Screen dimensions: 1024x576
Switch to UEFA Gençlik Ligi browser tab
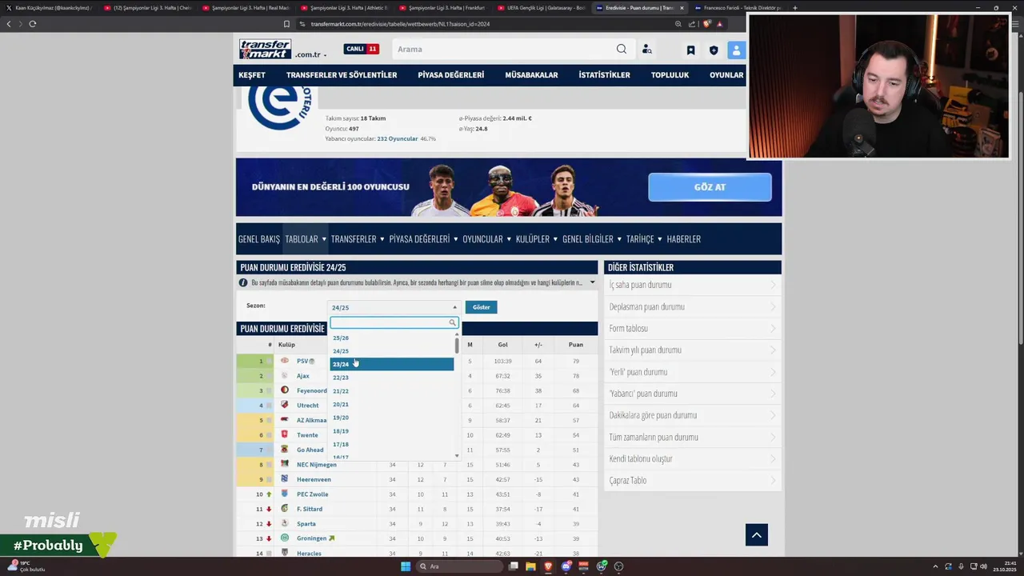542,8
